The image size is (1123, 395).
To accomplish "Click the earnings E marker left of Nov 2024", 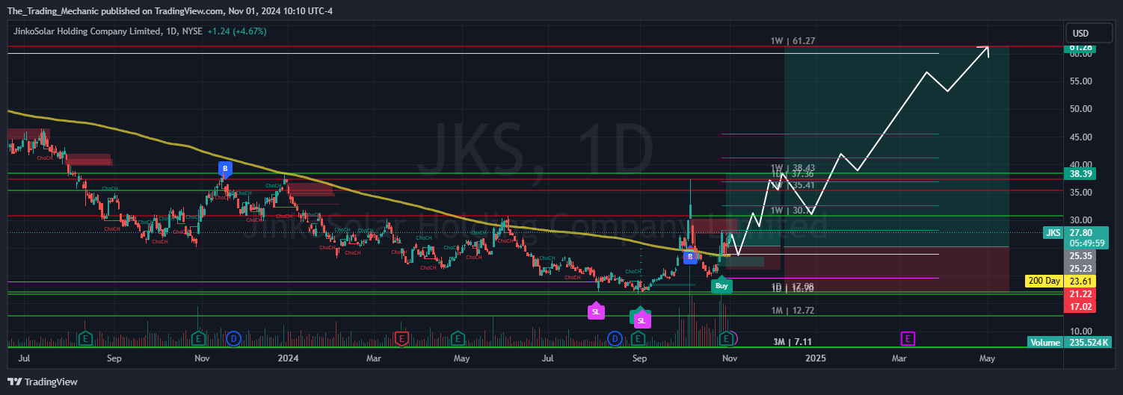I will pyautogui.click(x=725, y=339).
